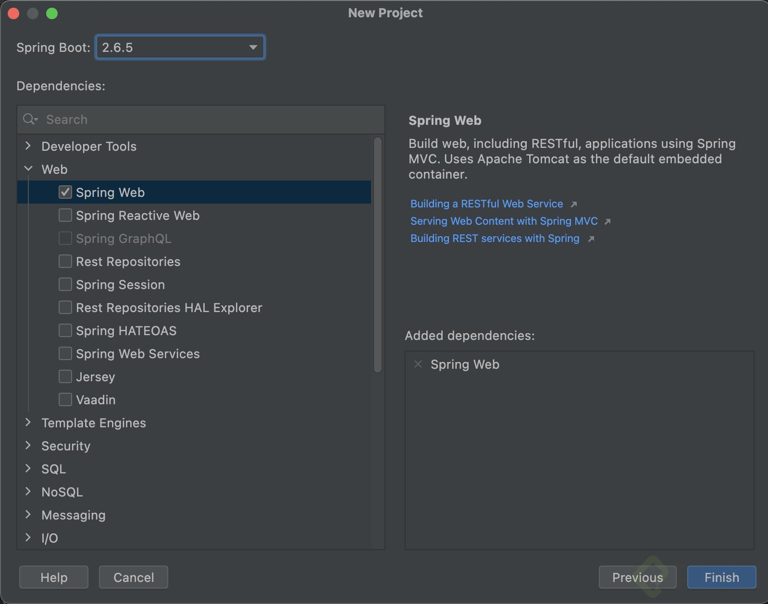This screenshot has width=768, height=604.
Task: Select the Spring Session label
Action: [x=120, y=285]
